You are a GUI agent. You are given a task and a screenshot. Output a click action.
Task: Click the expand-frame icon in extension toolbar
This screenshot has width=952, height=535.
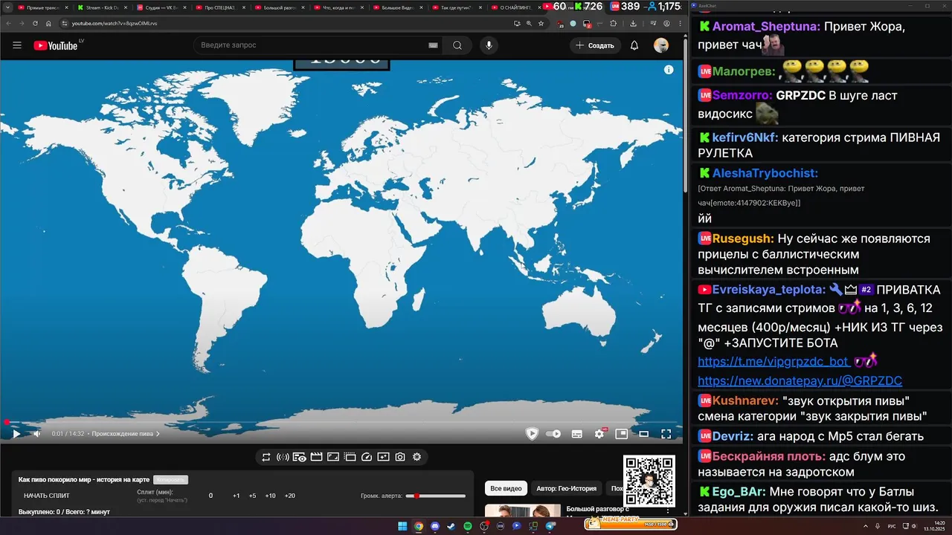pyautogui.click(x=333, y=457)
